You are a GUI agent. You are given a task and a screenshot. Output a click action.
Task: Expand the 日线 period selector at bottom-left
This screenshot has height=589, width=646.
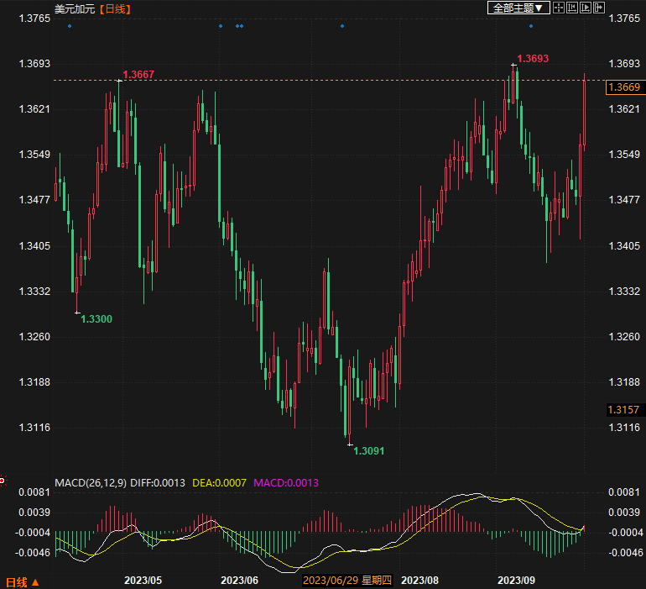[x=23, y=581]
